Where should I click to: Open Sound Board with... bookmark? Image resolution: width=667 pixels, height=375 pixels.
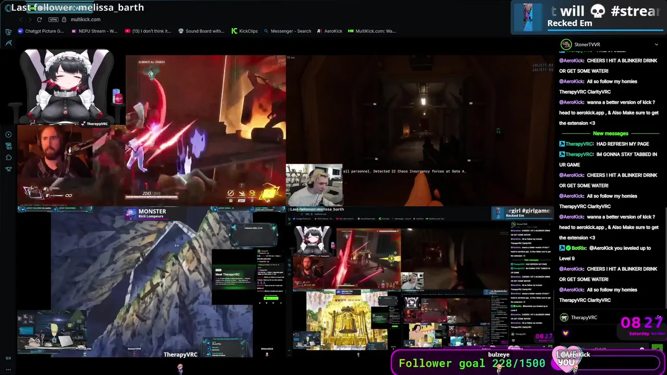[x=201, y=31]
